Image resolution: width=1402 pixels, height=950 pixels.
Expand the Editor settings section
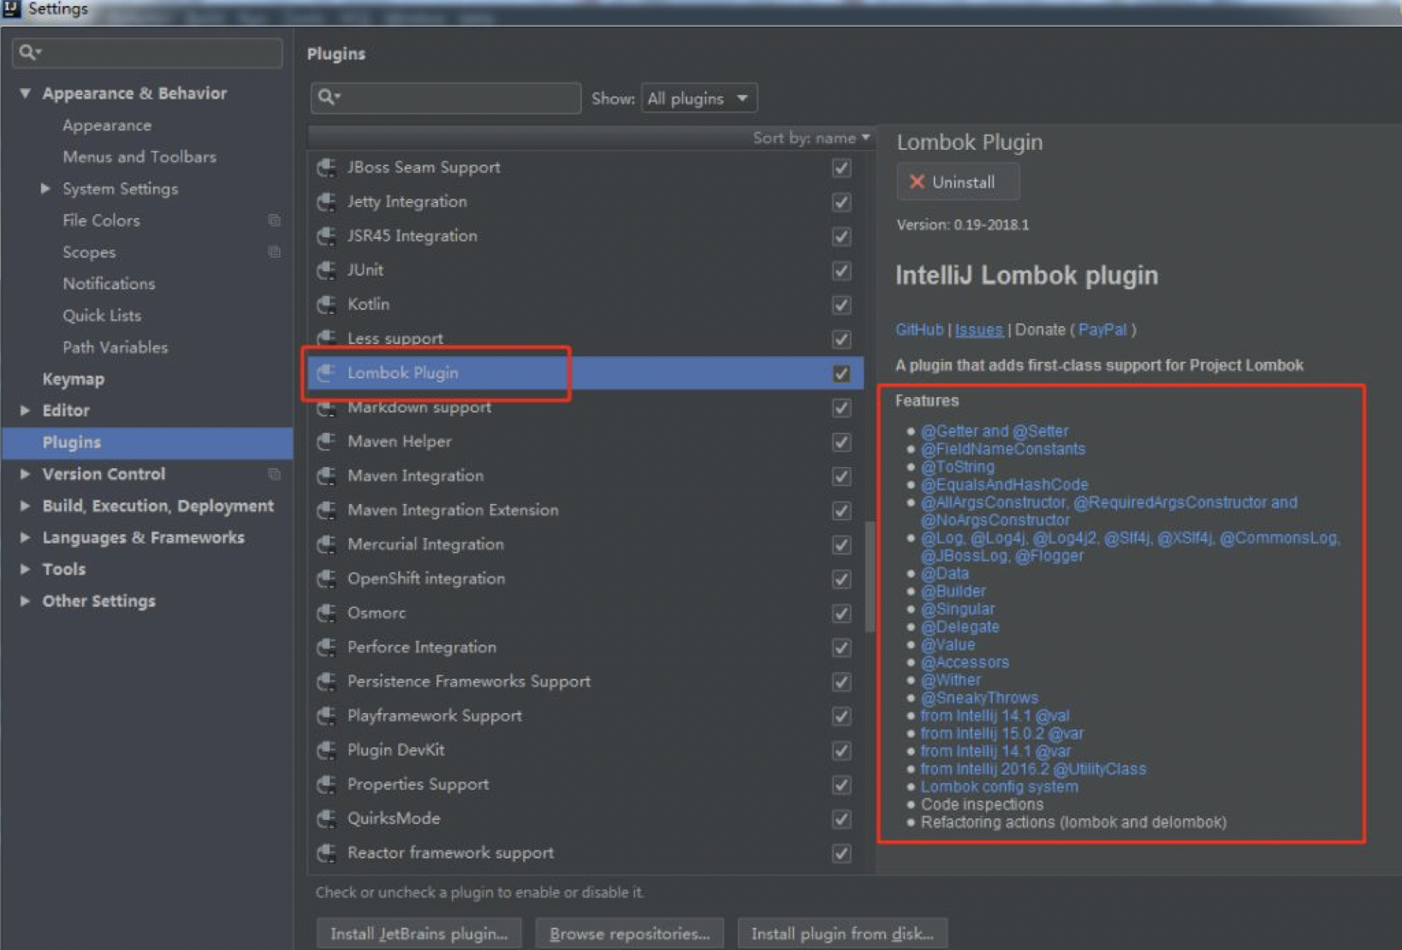pos(25,411)
